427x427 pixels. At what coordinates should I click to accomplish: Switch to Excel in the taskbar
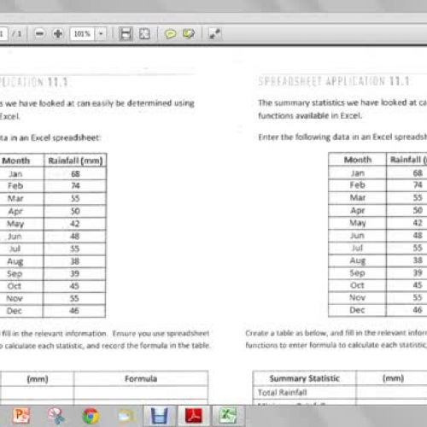pyautogui.click(x=228, y=416)
